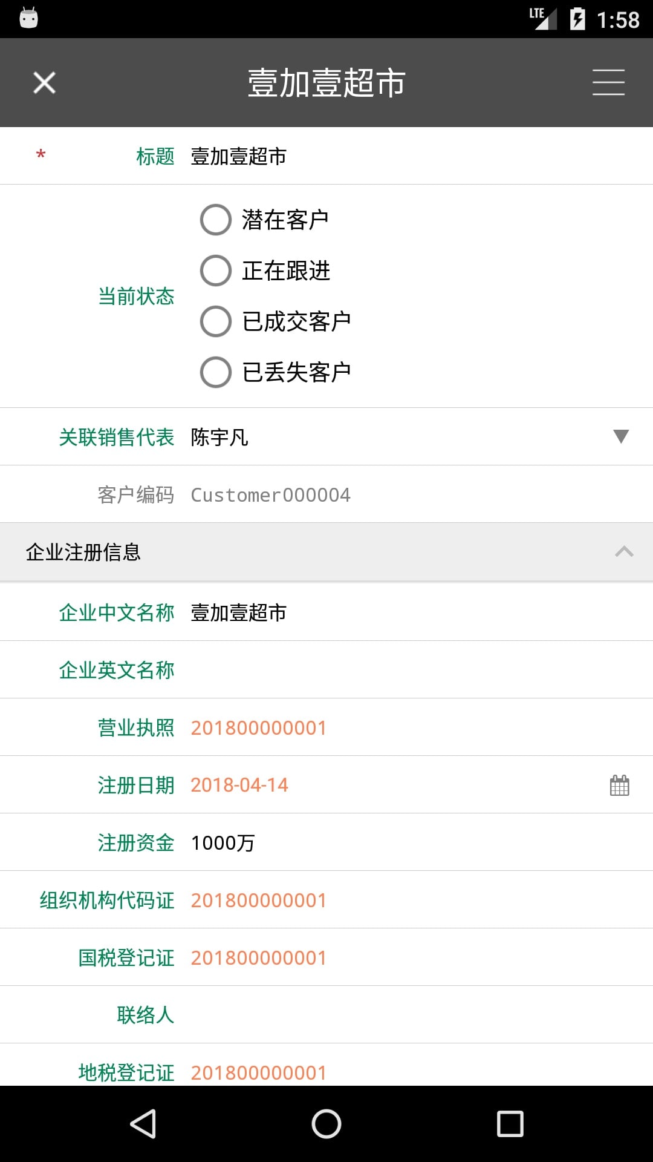The height and width of the screenshot is (1162, 653).
Task: Tap the battery charging status icon
Action: 577,19
